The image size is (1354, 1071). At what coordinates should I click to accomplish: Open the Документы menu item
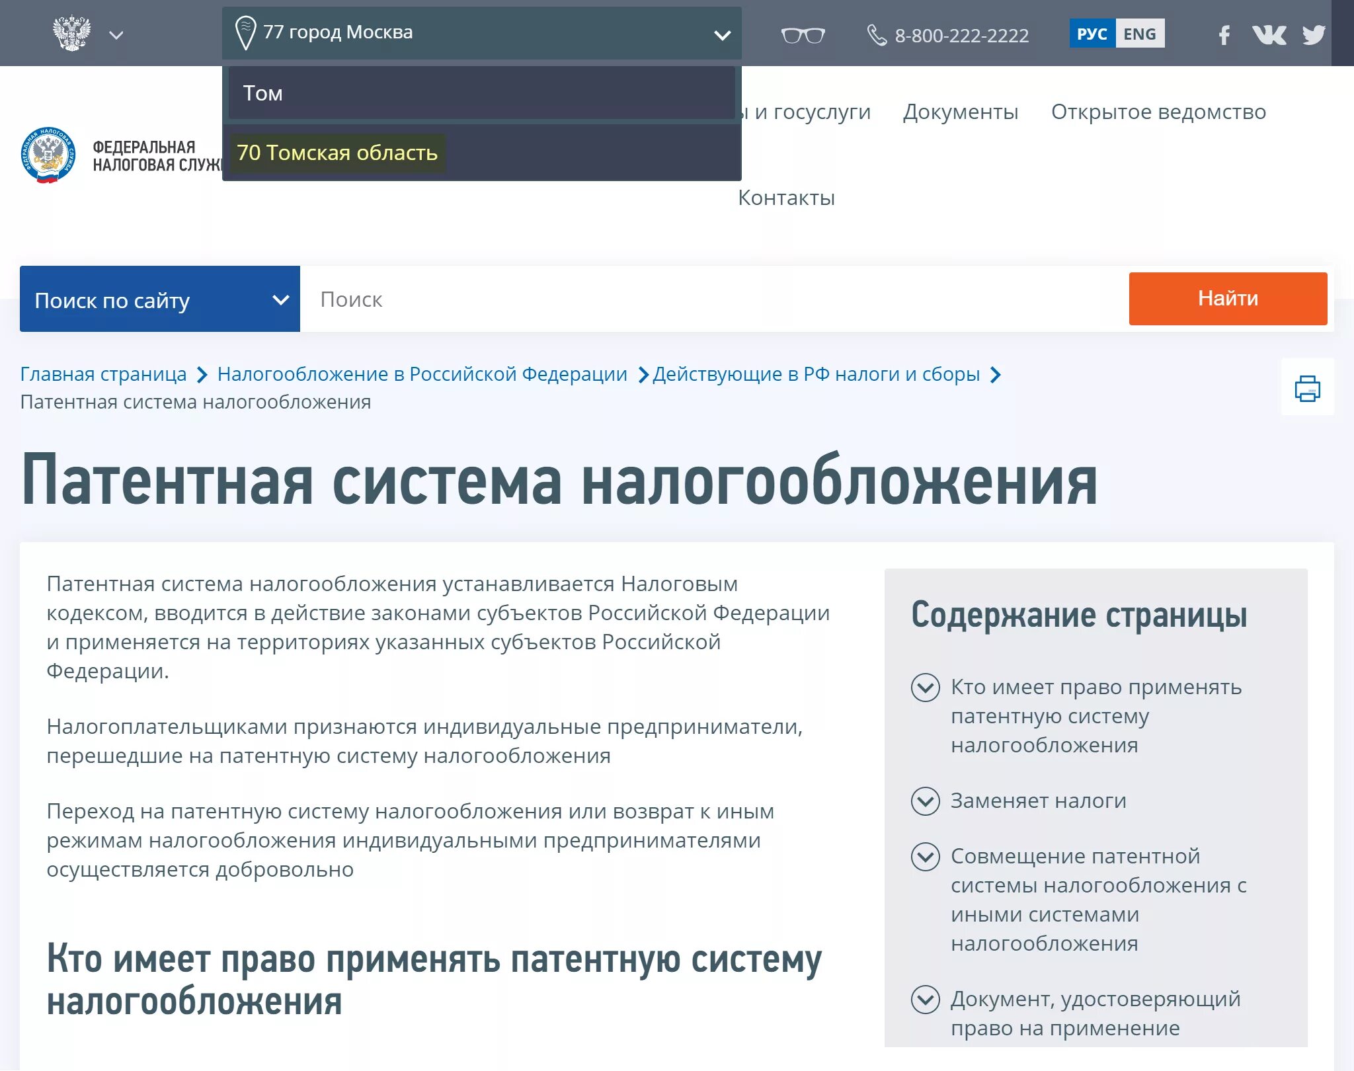point(960,112)
